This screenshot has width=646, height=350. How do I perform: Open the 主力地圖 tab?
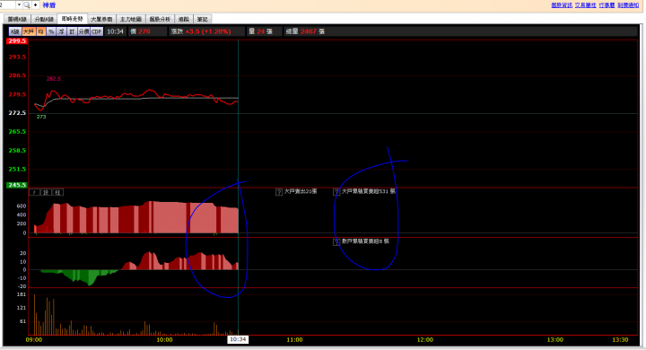(131, 19)
